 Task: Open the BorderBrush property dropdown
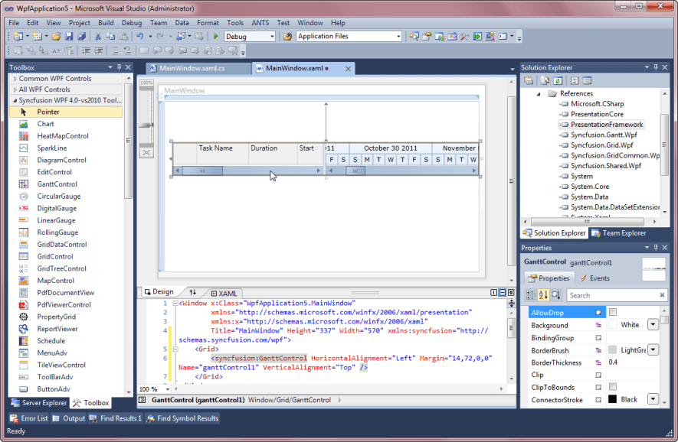click(x=653, y=349)
